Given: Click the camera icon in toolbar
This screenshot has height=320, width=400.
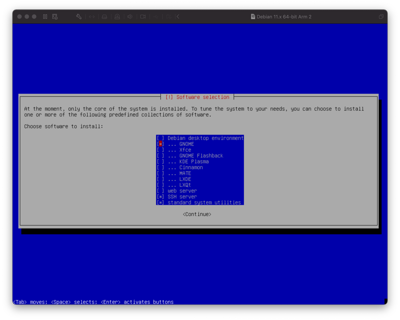Looking at the screenshot, I should pyautogui.click(x=143, y=16).
